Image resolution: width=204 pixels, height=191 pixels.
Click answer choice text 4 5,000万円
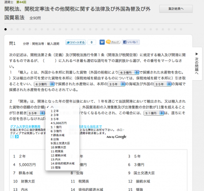[x=24, y=165]
